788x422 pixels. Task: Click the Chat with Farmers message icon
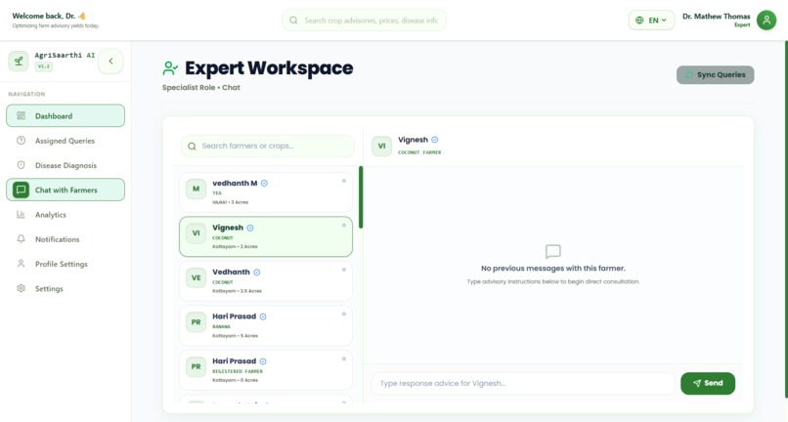click(22, 190)
